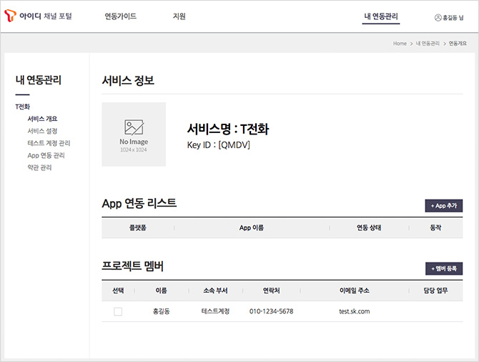Click the 이름 column header
This screenshot has width=479, height=362.
162,290
